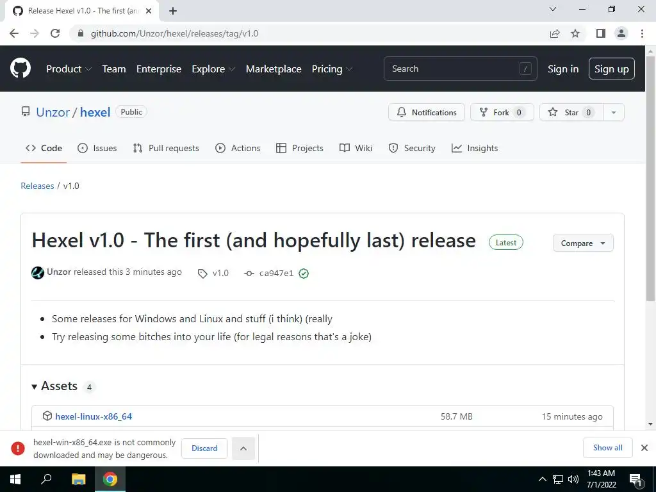Show hidden system tray icons
Viewport: 656px width, 492px height.
pyautogui.click(x=542, y=479)
